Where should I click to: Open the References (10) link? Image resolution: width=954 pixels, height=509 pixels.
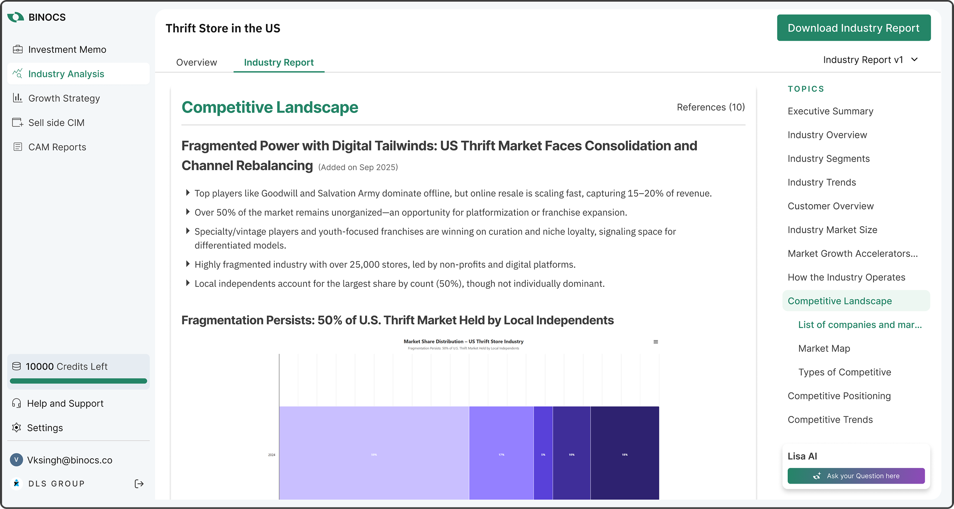pos(711,107)
